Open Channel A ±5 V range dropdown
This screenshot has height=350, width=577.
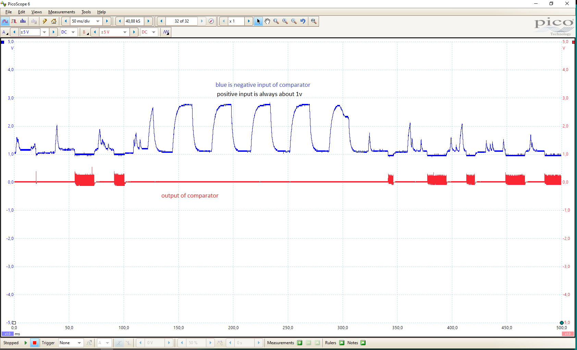(x=44, y=32)
